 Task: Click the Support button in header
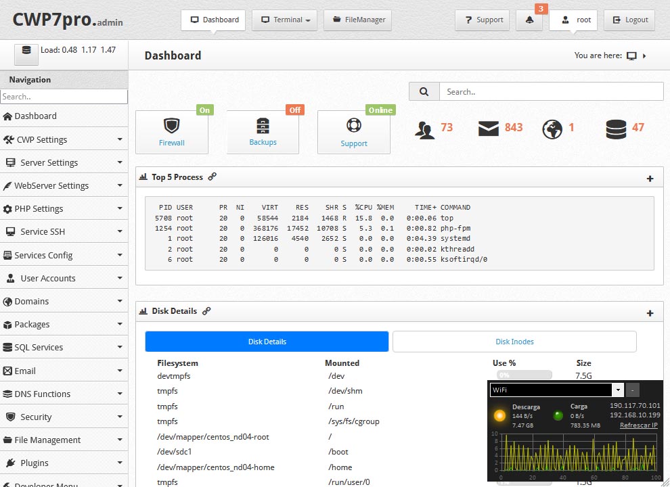coord(482,20)
